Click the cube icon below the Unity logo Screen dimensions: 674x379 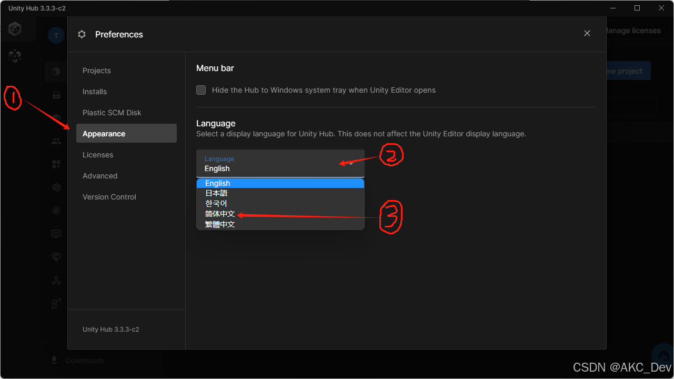point(15,56)
